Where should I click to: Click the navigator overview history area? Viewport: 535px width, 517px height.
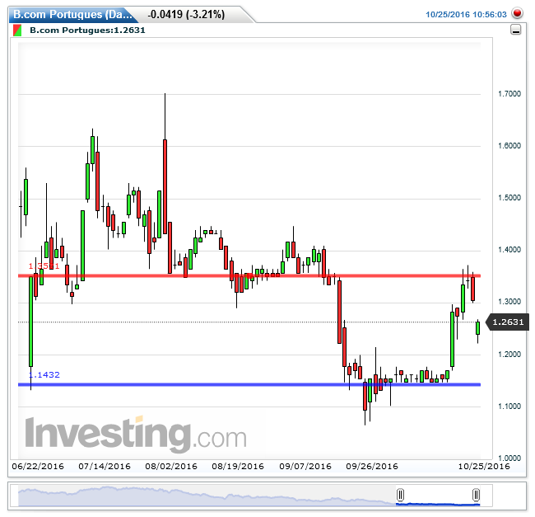[x=207, y=496]
